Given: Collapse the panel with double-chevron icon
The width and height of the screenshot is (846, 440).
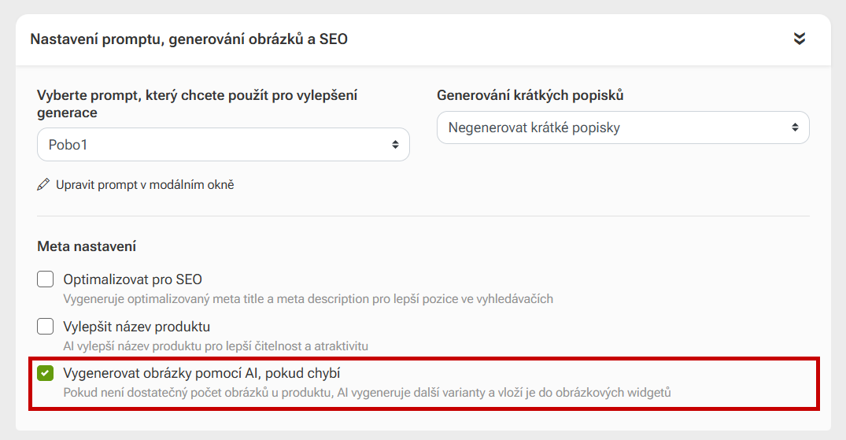Looking at the screenshot, I should point(800,39).
